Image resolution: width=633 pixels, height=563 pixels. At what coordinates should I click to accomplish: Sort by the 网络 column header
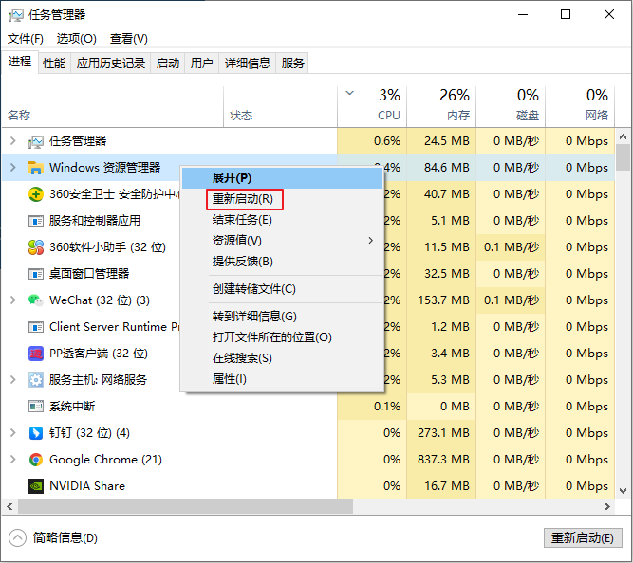click(580, 107)
